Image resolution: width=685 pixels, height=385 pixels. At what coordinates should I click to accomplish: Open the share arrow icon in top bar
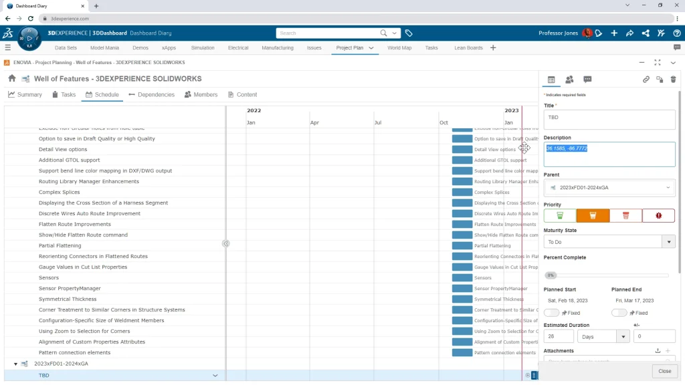(629, 33)
